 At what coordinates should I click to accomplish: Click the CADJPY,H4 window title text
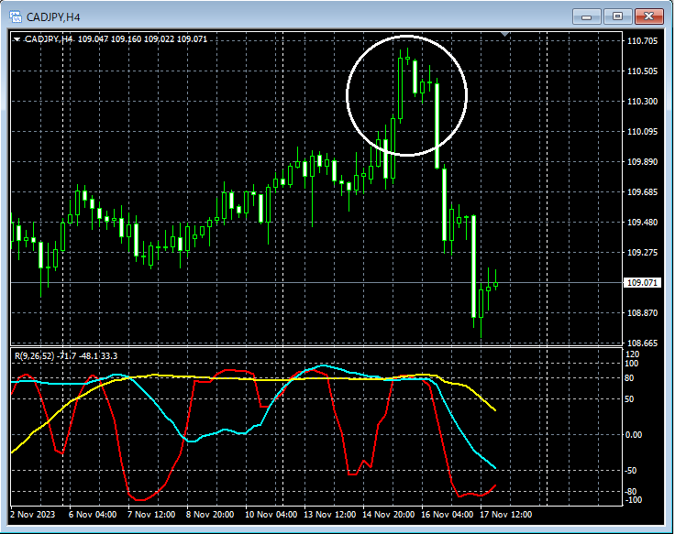pos(53,17)
